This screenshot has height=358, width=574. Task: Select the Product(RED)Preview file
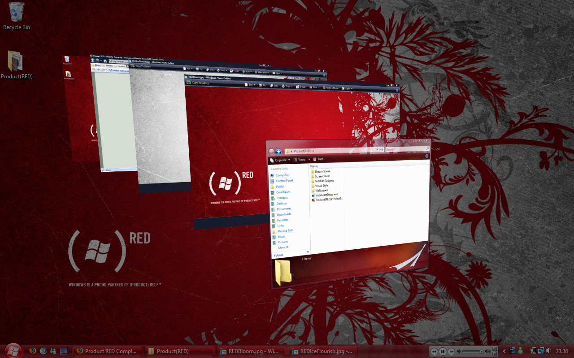coord(329,200)
